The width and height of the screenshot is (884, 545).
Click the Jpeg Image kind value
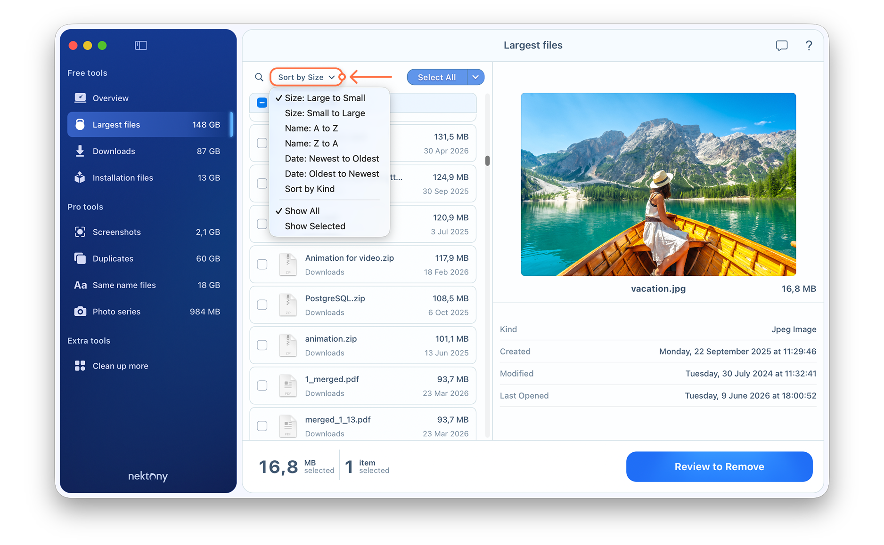[x=794, y=329]
